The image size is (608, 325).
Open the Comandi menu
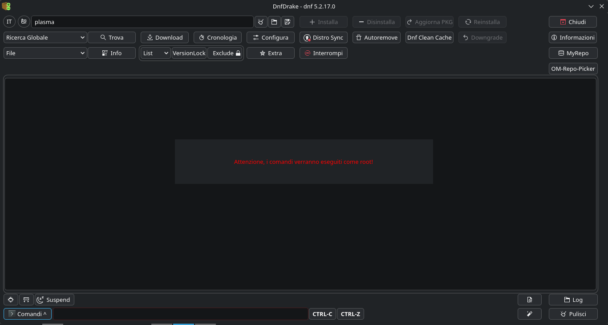pos(28,314)
